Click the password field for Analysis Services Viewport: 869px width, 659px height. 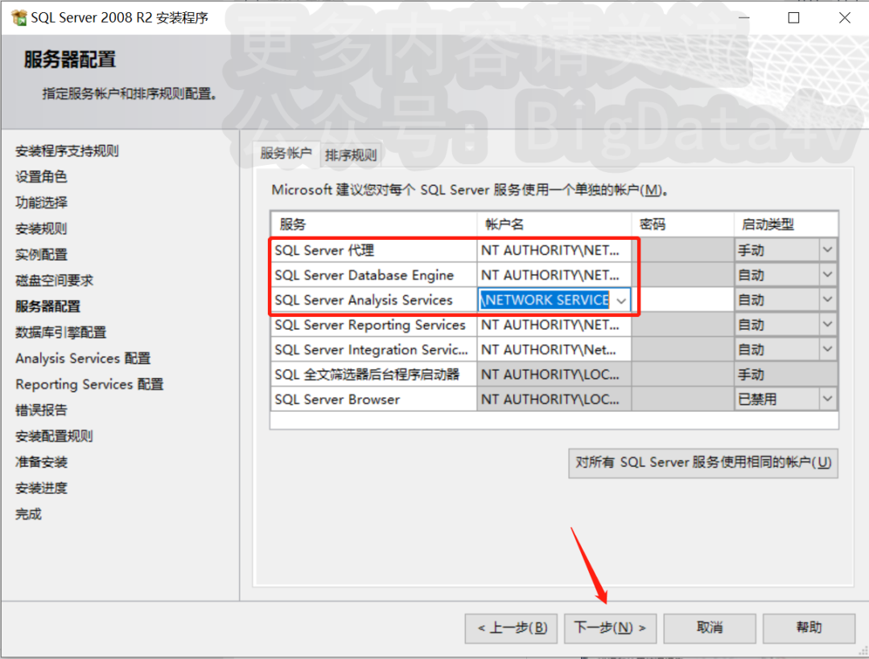click(x=683, y=300)
